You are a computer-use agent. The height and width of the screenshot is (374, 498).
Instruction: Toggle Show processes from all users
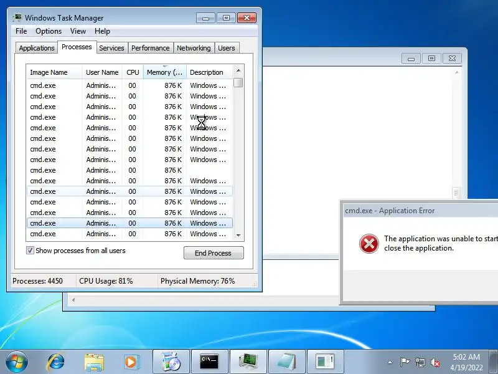coord(30,251)
